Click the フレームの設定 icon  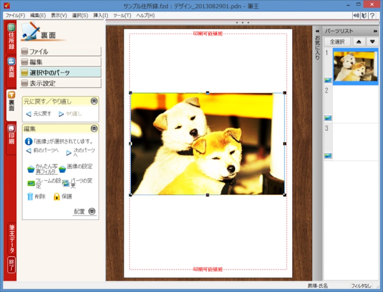(x=30, y=183)
